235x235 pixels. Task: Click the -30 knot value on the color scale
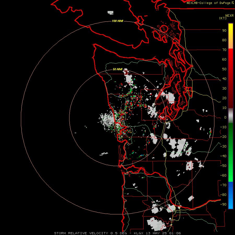coord(223,146)
